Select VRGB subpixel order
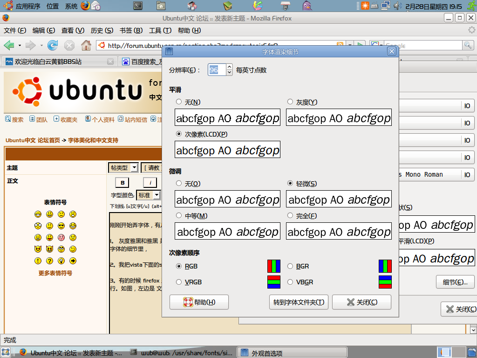The width and height of the screenshot is (477, 358). tap(179, 282)
